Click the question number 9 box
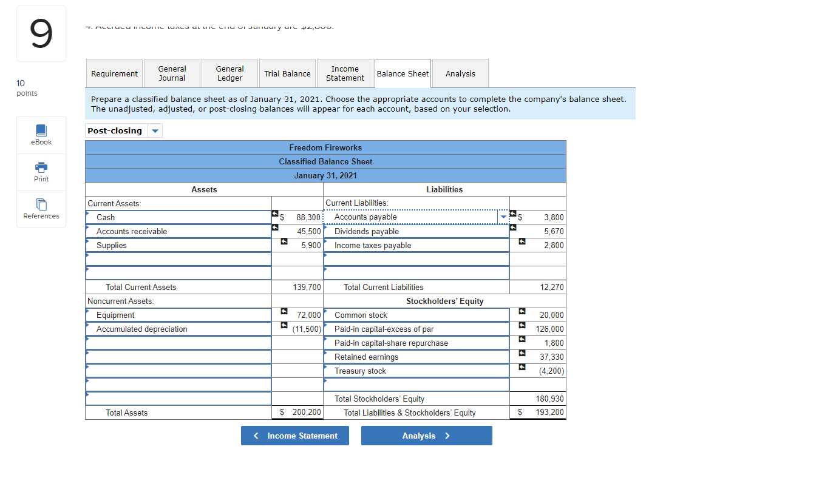The image size is (836, 492). click(x=41, y=33)
